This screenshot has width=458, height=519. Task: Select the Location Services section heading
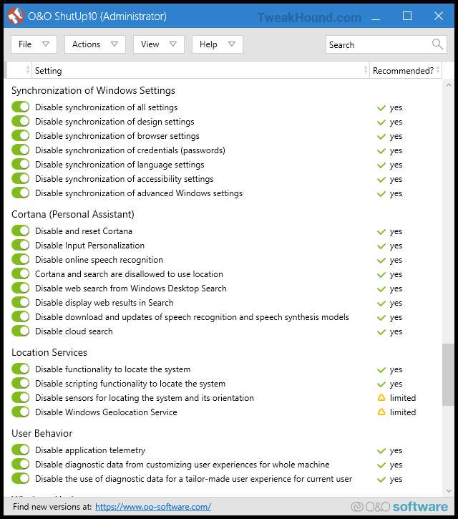pyautogui.click(x=49, y=352)
